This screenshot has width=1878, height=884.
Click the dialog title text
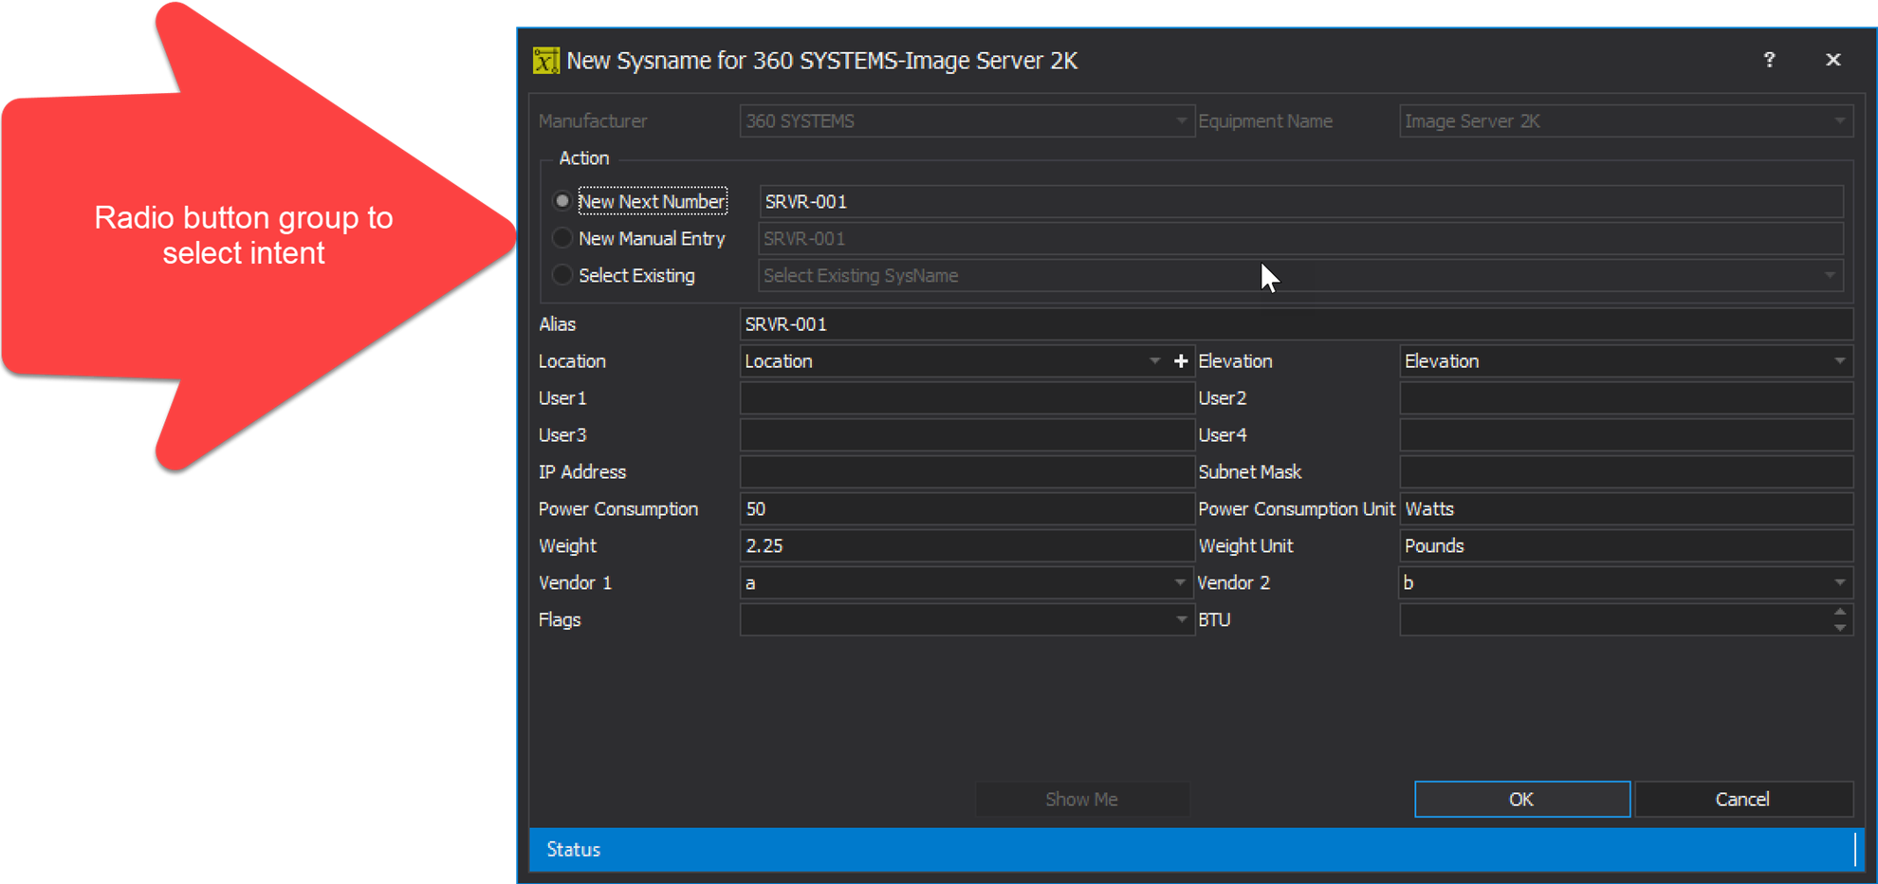click(822, 61)
